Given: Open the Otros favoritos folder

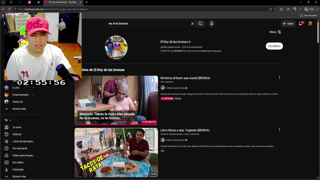Looking at the screenshot, I should pos(308,15).
